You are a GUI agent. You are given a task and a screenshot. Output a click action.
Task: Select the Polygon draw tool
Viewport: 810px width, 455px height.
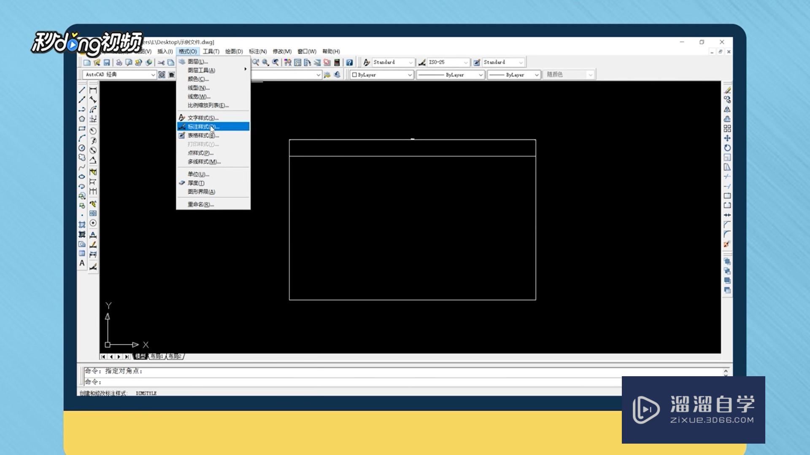click(x=82, y=119)
